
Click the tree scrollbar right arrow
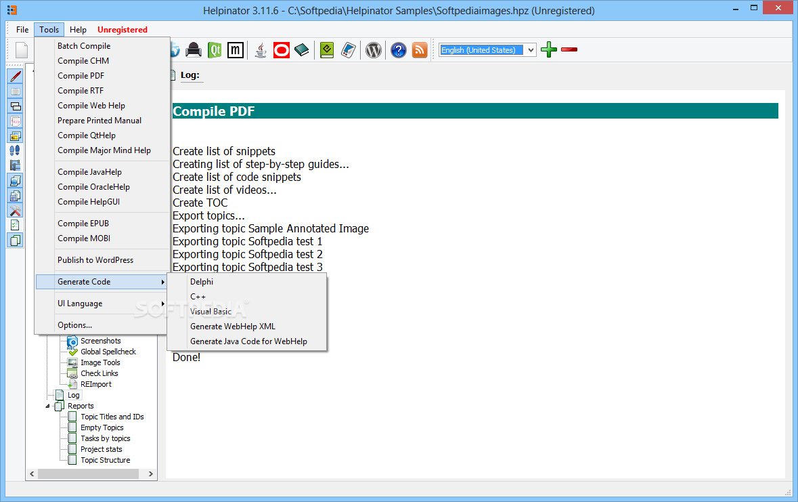[151, 474]
